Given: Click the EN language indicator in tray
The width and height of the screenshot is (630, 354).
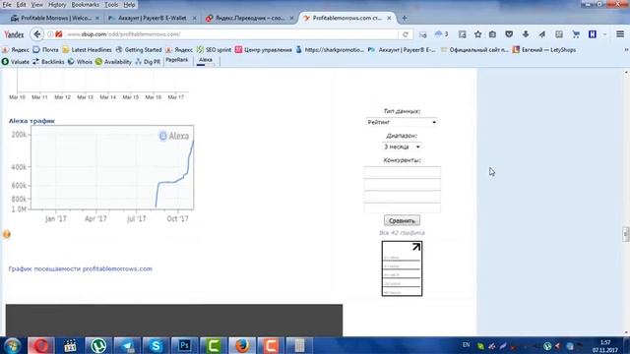Looking at the screenshot, I should point(466,345).
